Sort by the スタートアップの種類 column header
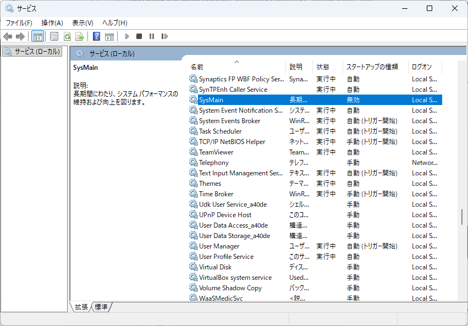Screen dimensions: 468x326 [372, 67]
